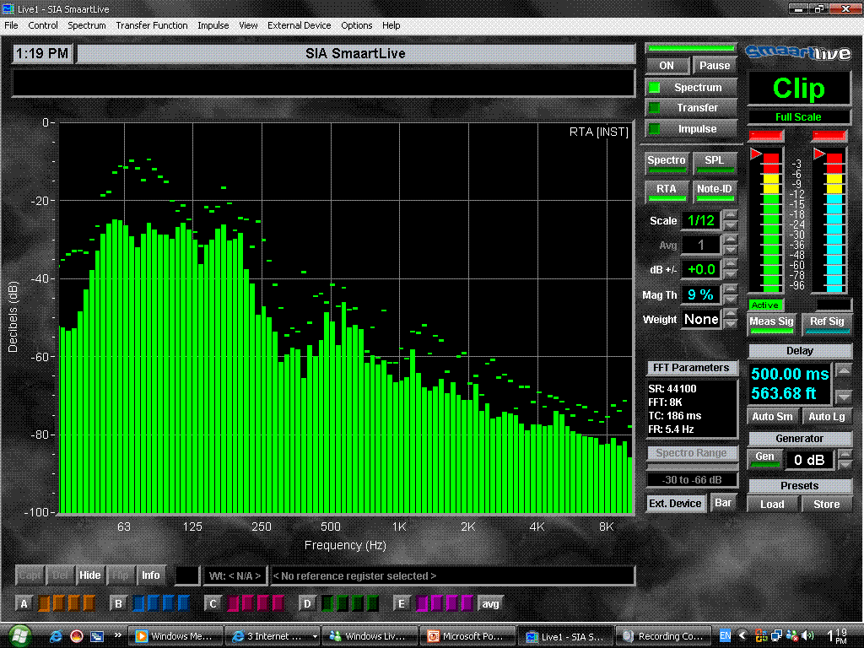The image size is (864, 648).
Task: Click the Auto Lg delay button
Action: pos(827,417)
